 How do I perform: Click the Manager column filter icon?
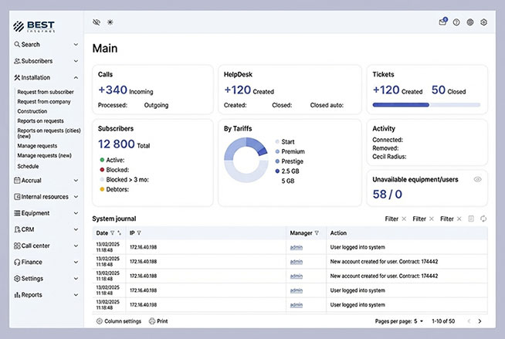[x=317, y=232]
